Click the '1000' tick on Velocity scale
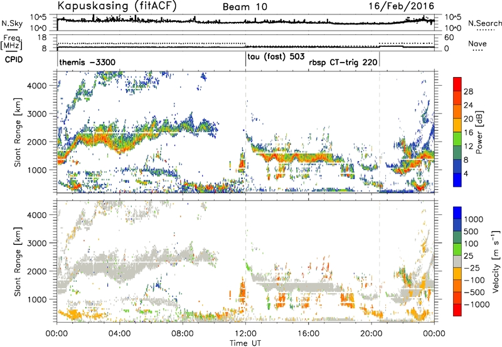The width and height of the screenshot is (502, 347). click(474, 219)
